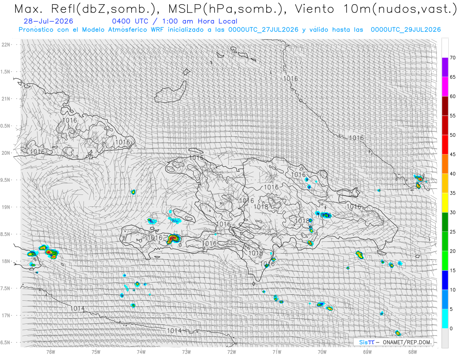Viewport: 463px width, 357px height.
Task: Click the '19N' latitude label
Action: click(x=6, y=207)
